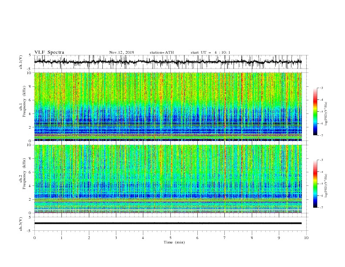This screenshot has width=345, height=267.
Task: Click time axis tick label "7"
Action: click(x=225, y=238)
